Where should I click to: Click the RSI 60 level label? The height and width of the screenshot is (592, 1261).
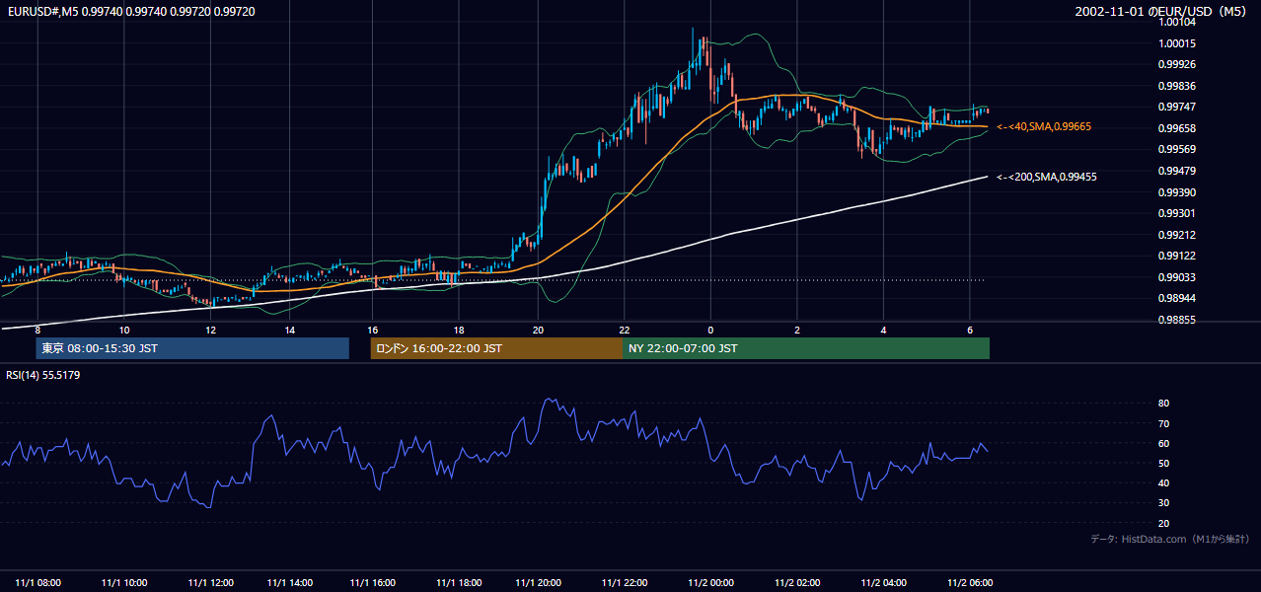pos(1163,443)
